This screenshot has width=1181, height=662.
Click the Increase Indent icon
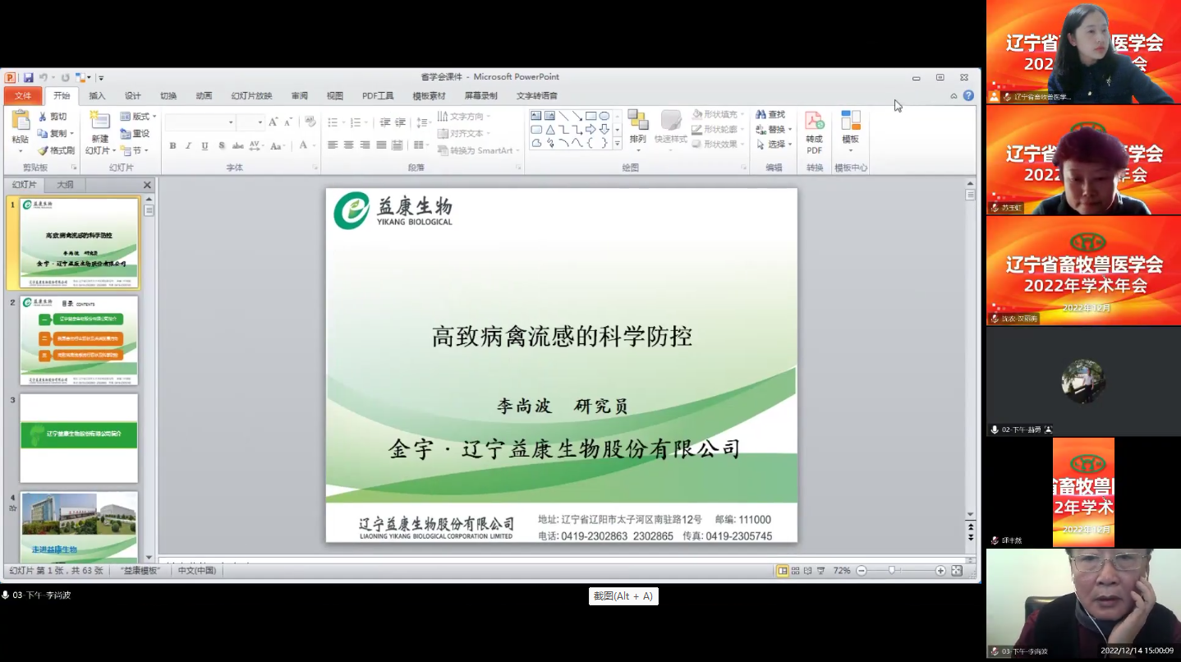click(x=401, y=122)
